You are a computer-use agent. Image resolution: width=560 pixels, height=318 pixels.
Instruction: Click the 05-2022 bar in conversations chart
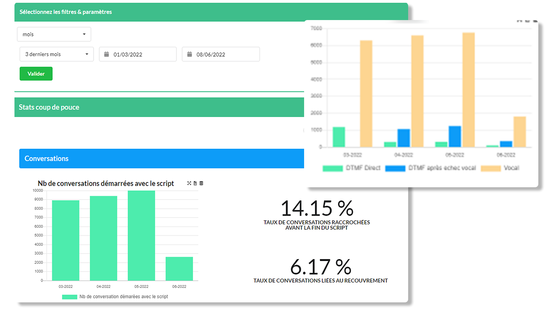pyautogui.click(x=141, y=236)
